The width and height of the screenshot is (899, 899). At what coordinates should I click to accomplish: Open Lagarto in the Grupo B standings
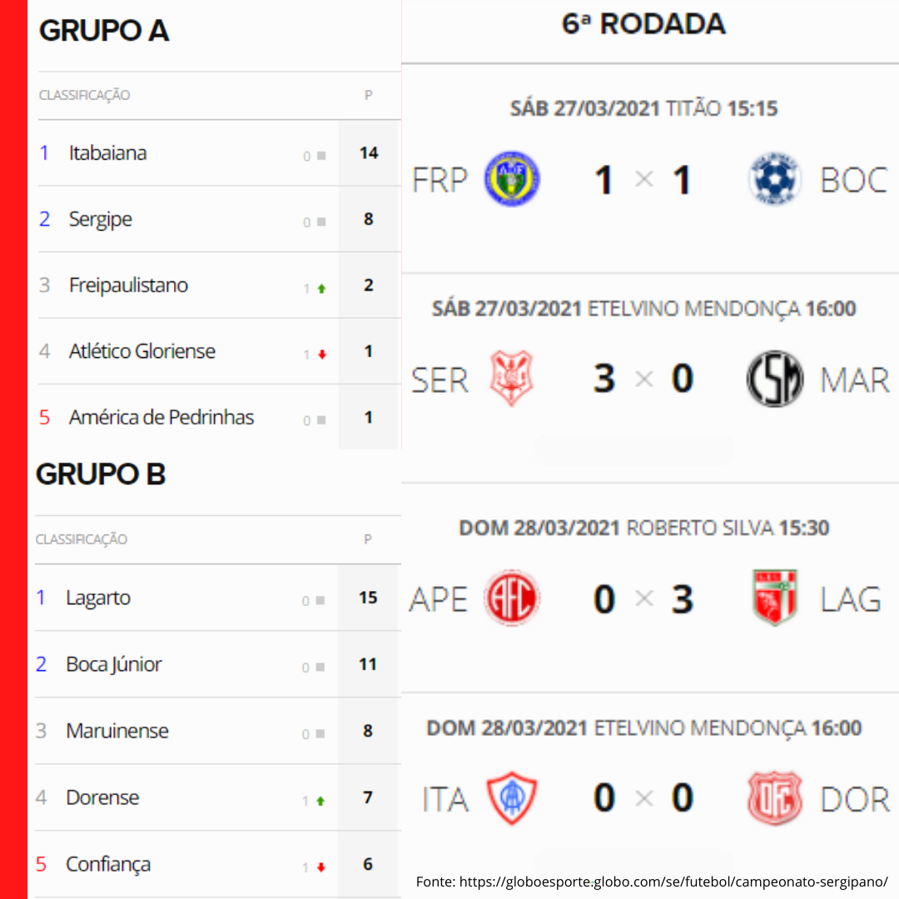[98, 598]
